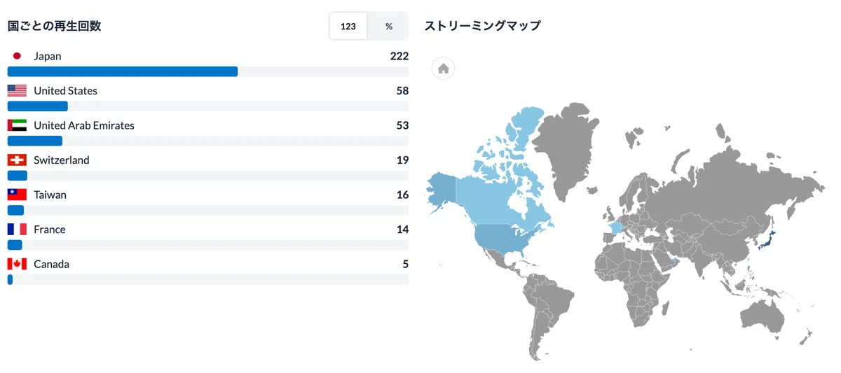
Task: Click the Taiwan flag icon
Action: click(17, 195)
